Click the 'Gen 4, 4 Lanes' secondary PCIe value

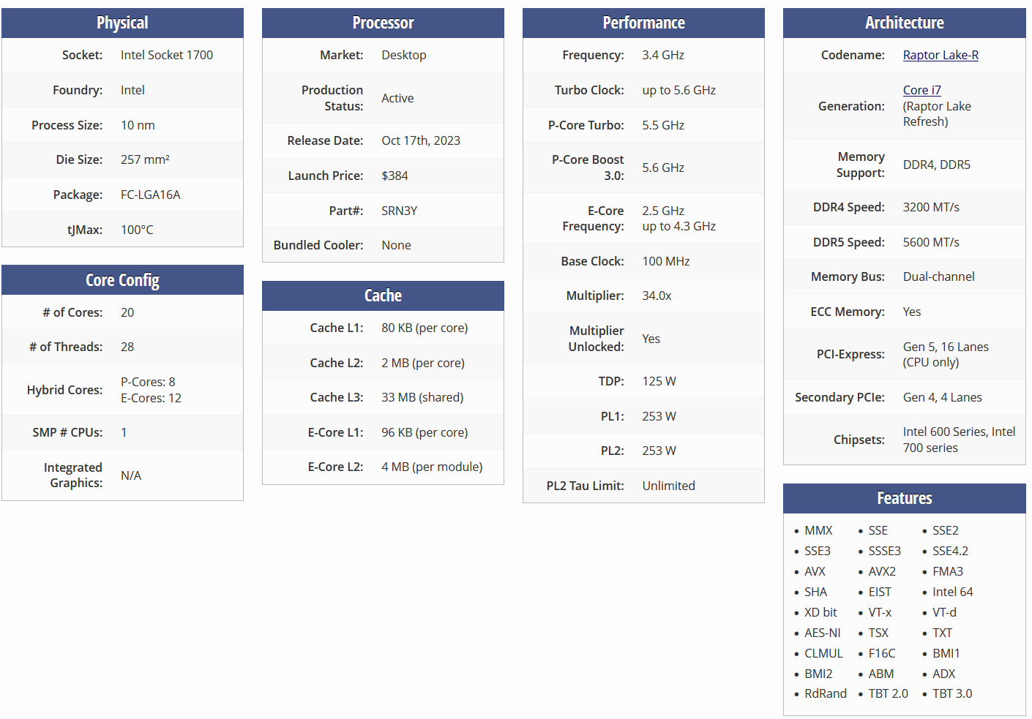point(943,397)
